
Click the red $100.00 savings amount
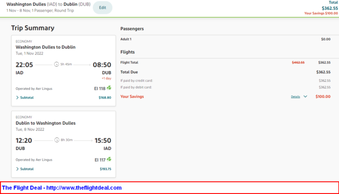(x=323, y=96)
